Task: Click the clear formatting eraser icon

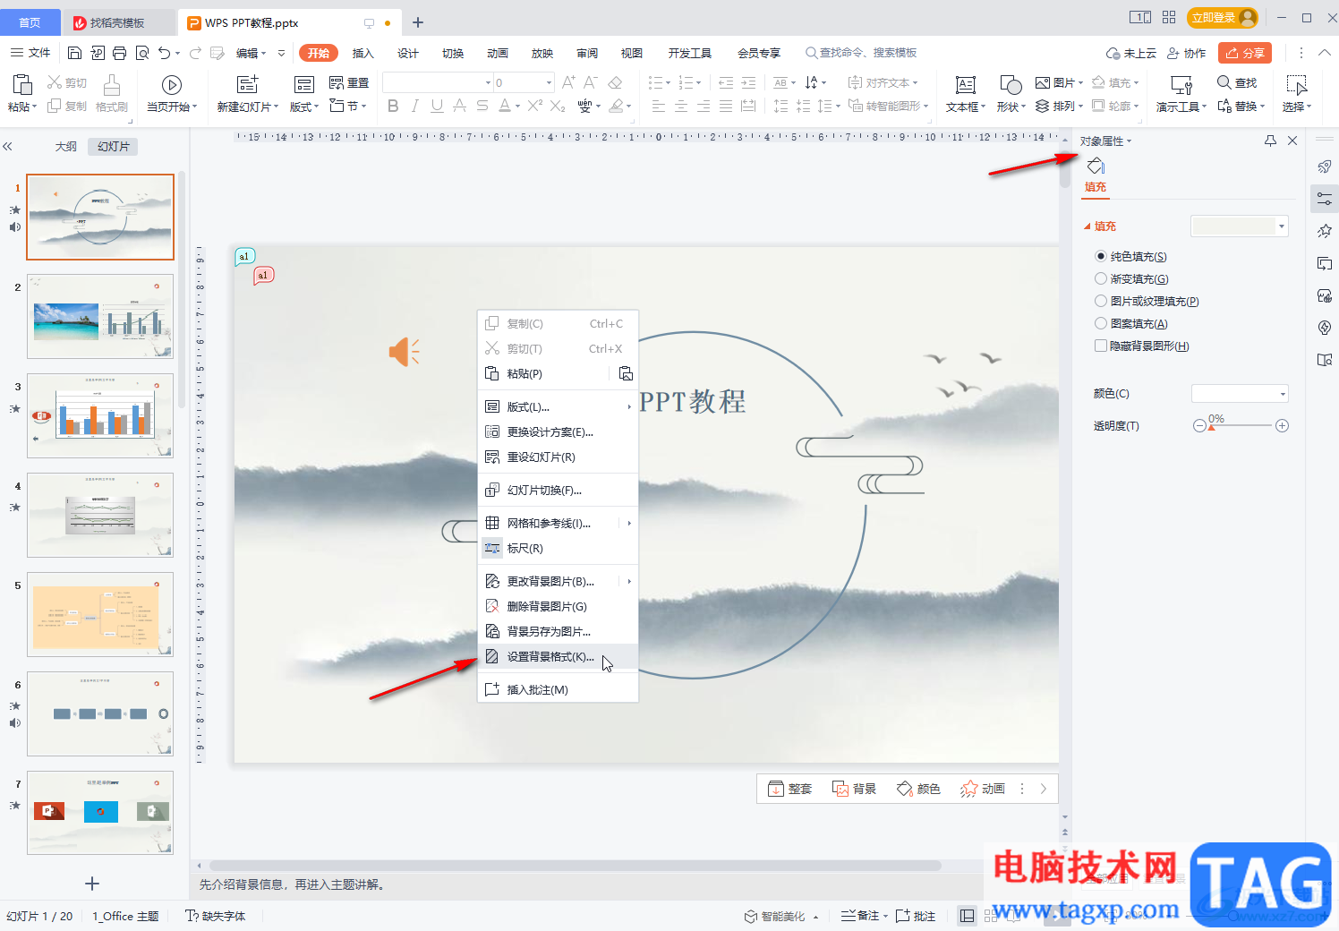Action: click(615, 82)
